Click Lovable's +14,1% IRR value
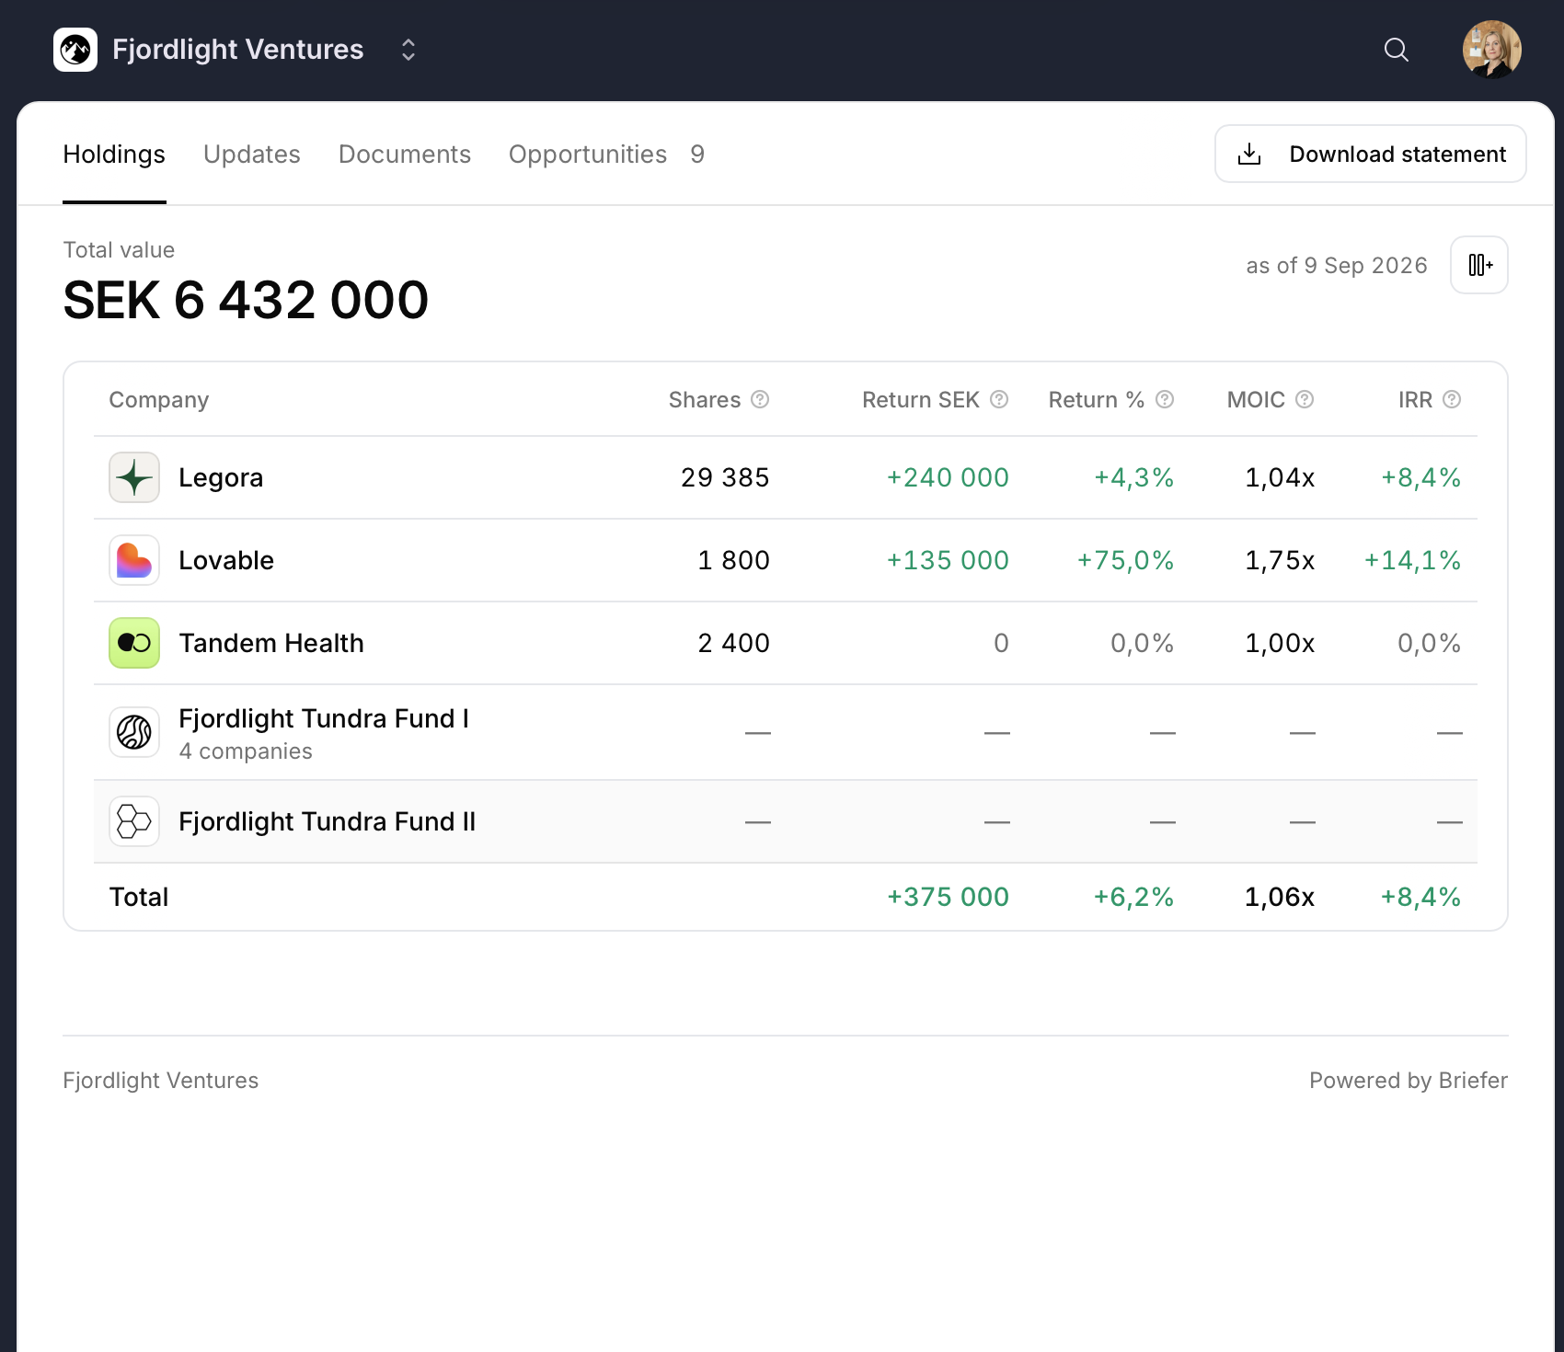The image size is (1564, 1352). (x=1412, y=560)
